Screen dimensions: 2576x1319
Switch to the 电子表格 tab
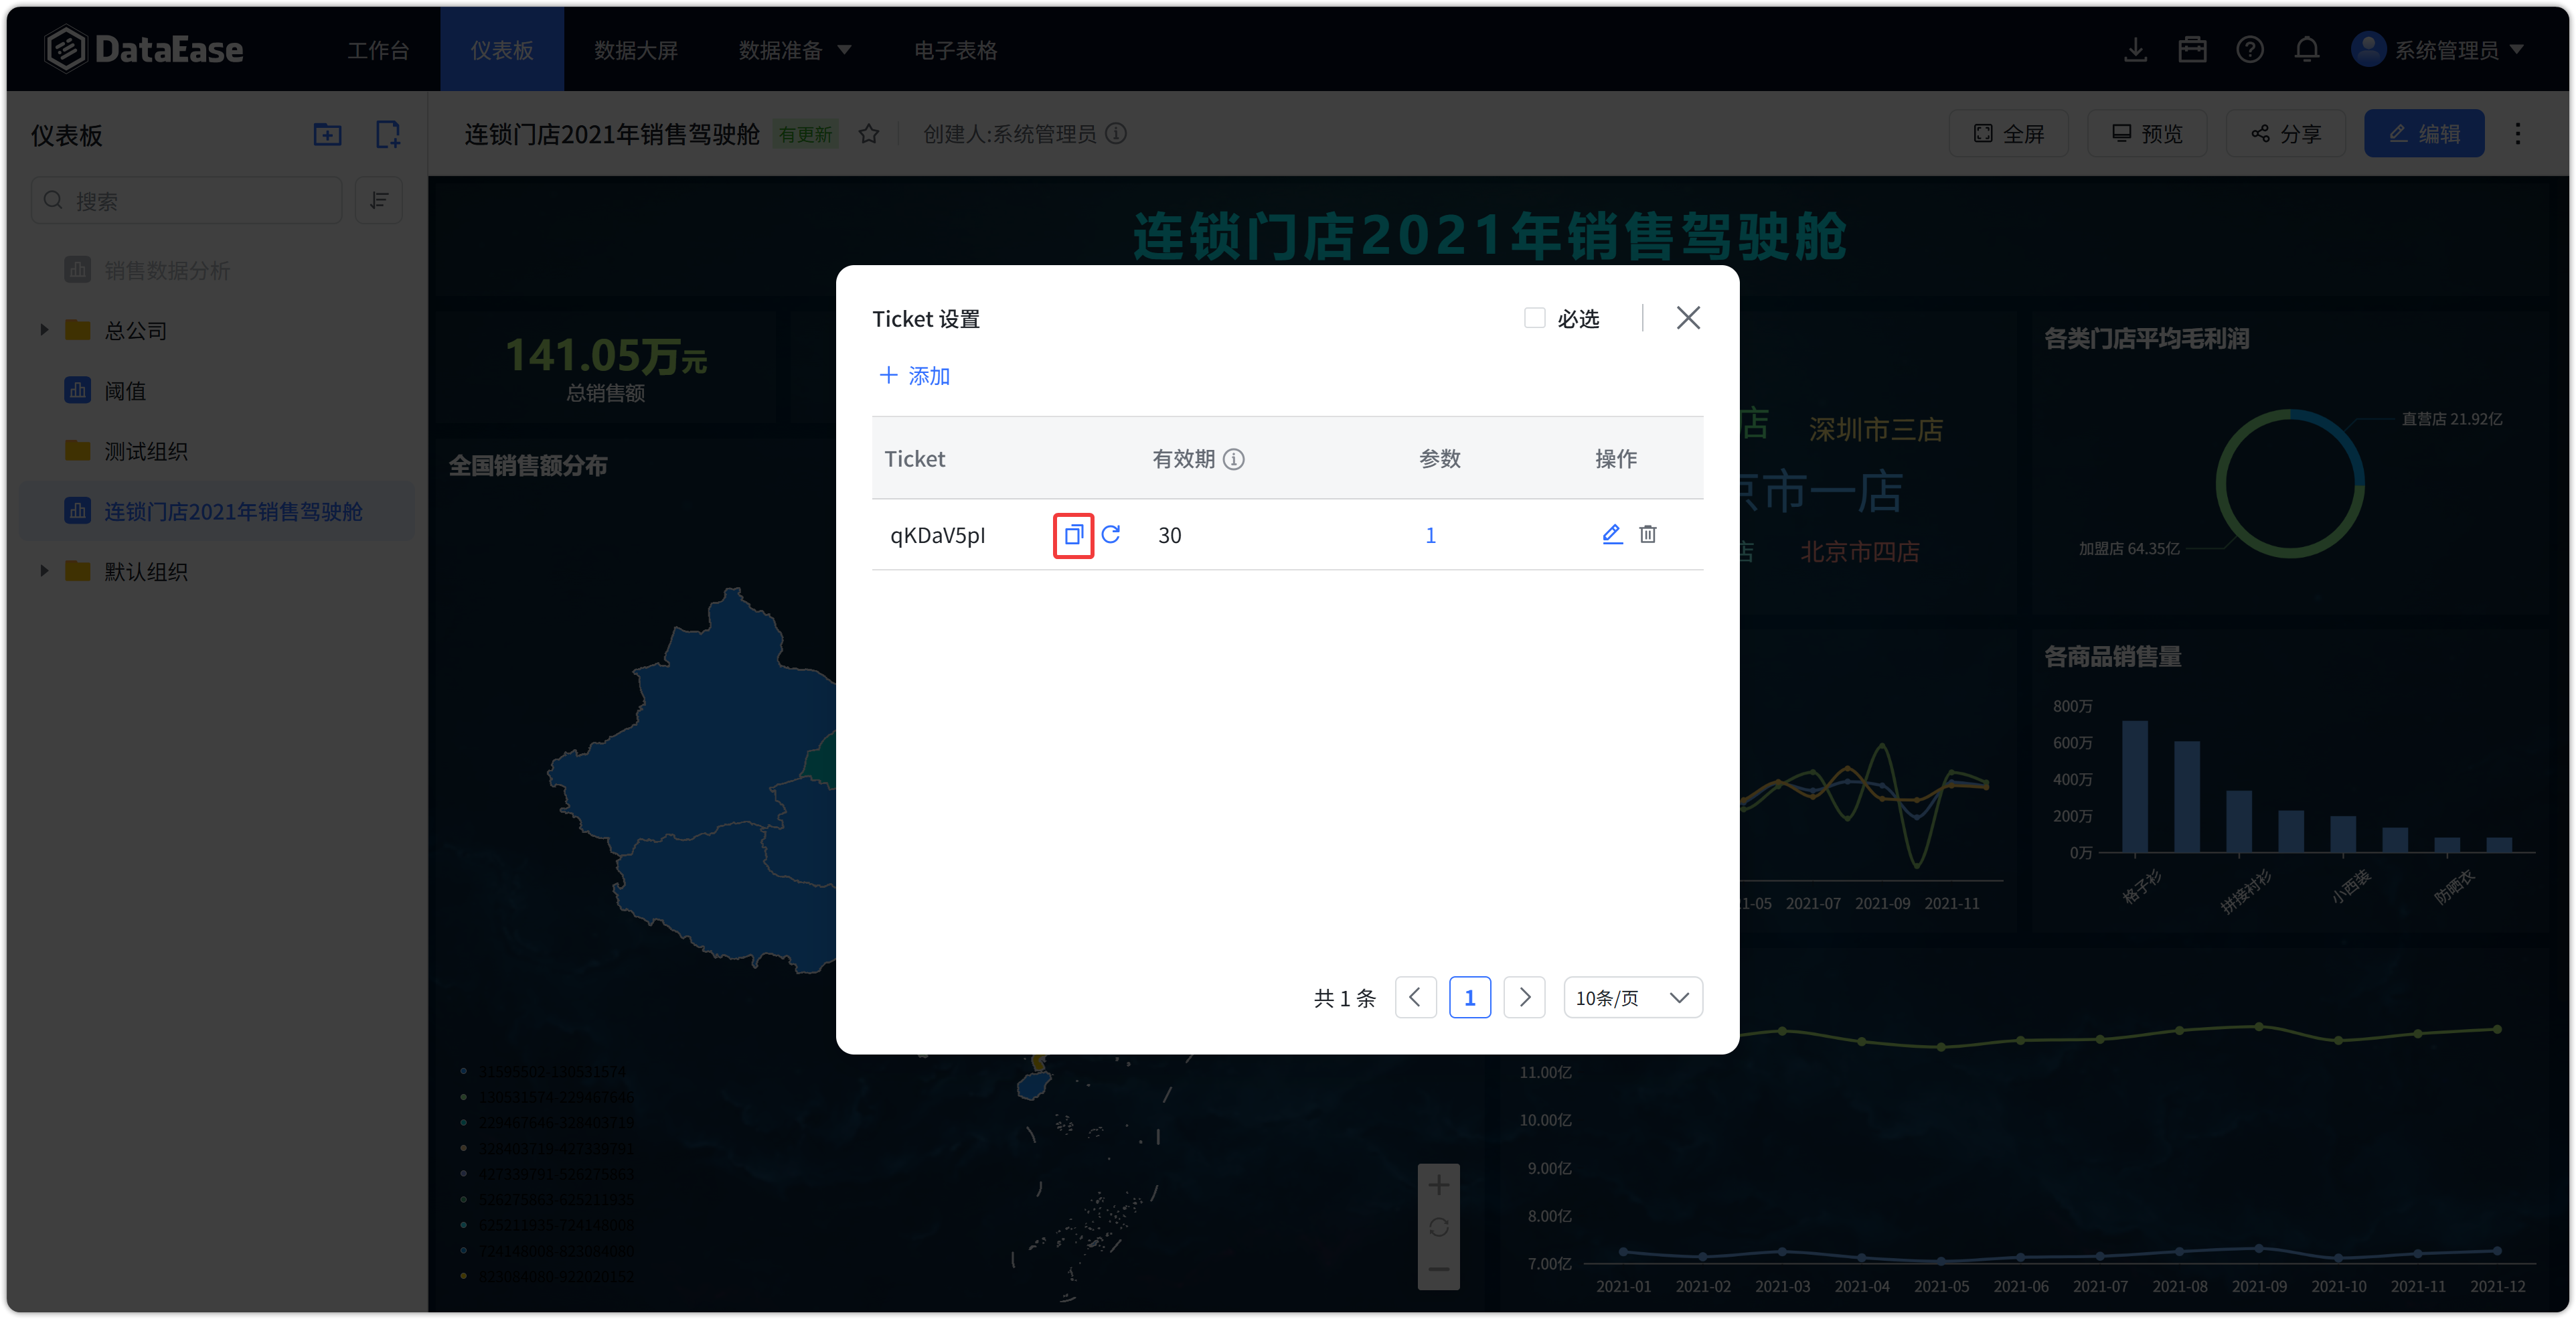(956, 50)
